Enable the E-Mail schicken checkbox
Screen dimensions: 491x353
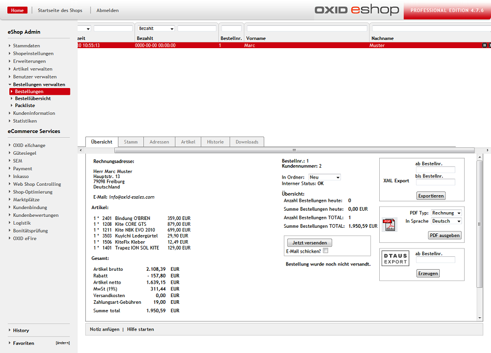pyautogui.click(x=325, y=251)
